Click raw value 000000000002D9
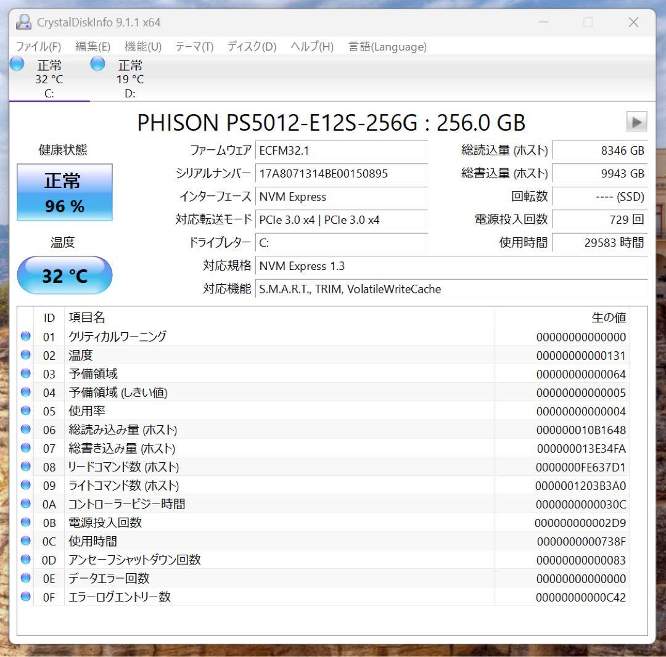The image size is (666, 657). (581, 523)
